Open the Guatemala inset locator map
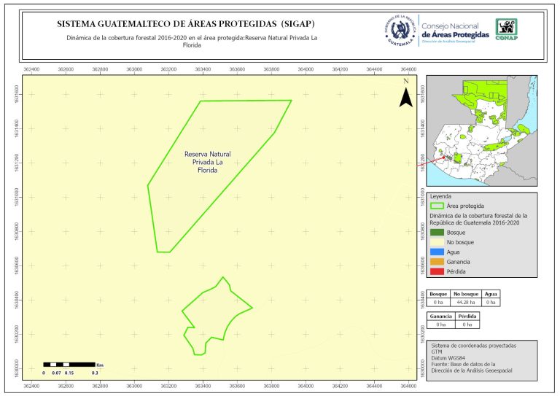The width and height of the screenshot is (560, 396). (x=481, y=131)
